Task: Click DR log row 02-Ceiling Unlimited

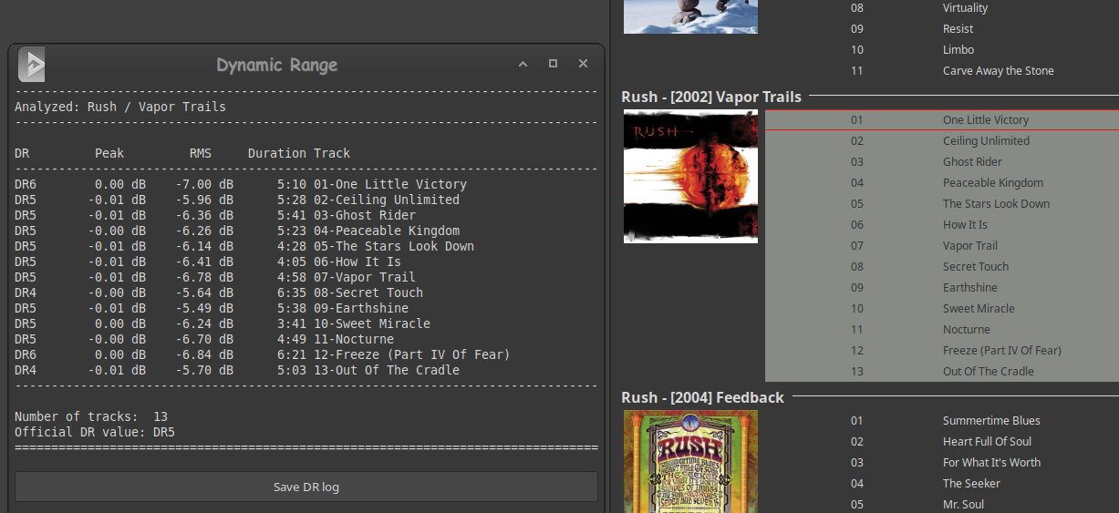Action: pyautogui.click(x=237, y=200)
